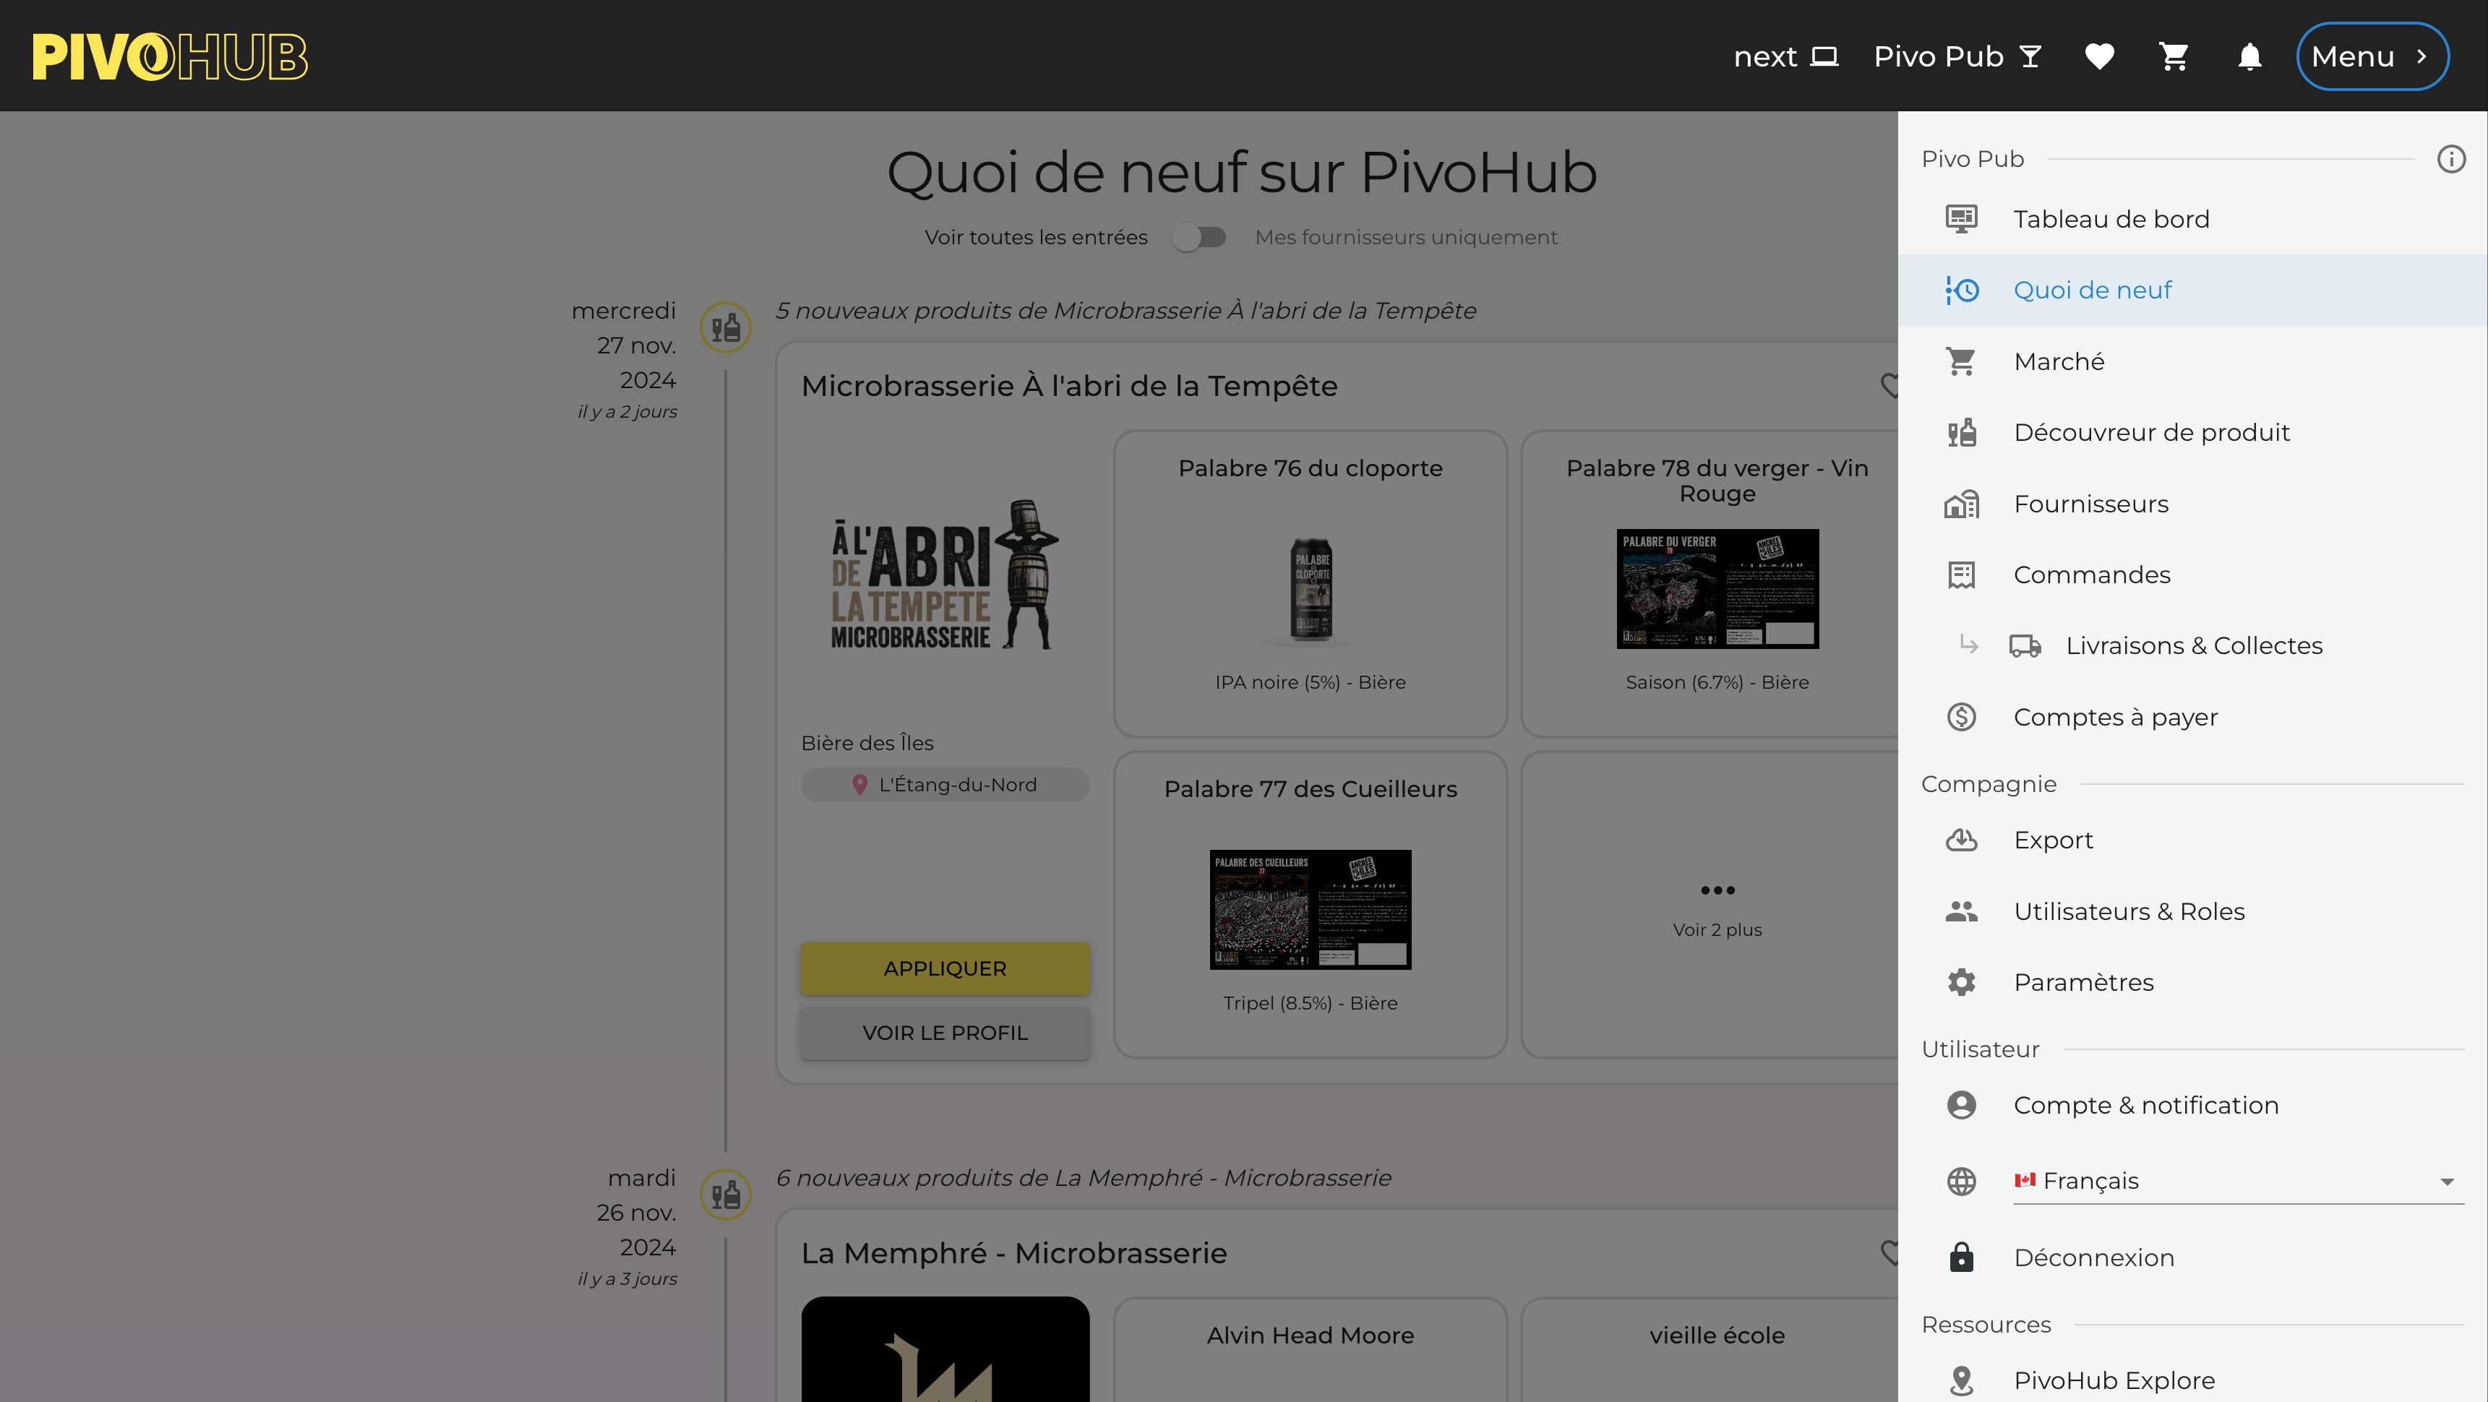Click VOIR LE PROFIL button
This screenshot has height=1402, width=2488.
point(945,1032)
